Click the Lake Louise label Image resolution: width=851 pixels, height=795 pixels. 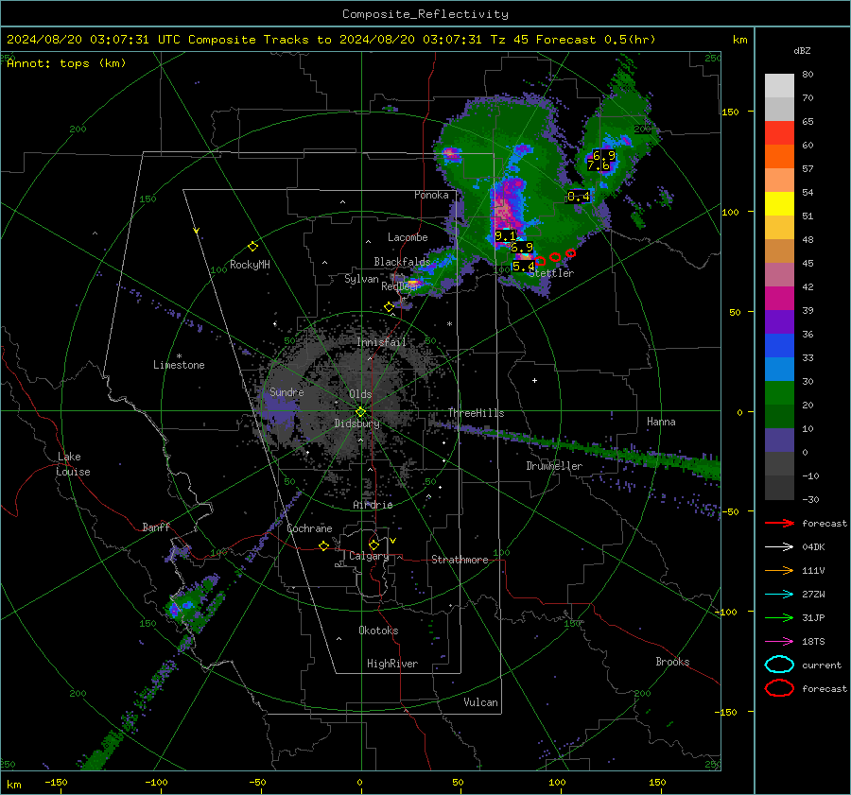73,464
